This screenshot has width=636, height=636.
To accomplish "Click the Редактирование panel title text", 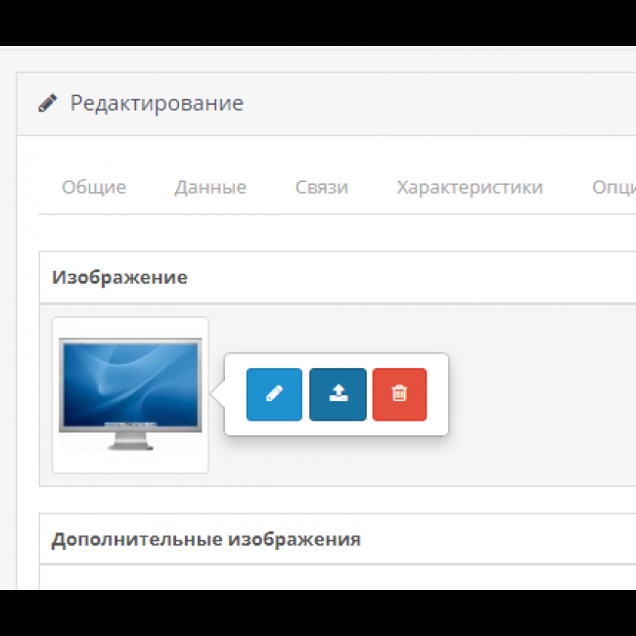I will (x=157, y=103).
